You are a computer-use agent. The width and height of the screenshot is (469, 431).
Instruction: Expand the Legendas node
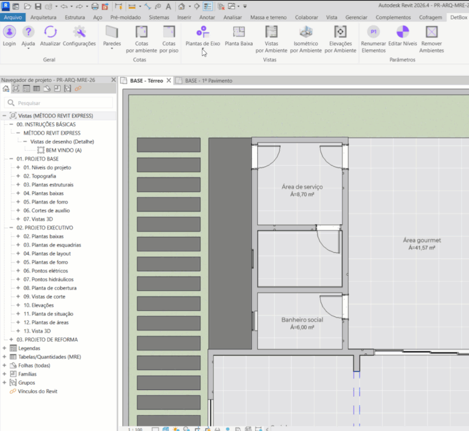4,348
